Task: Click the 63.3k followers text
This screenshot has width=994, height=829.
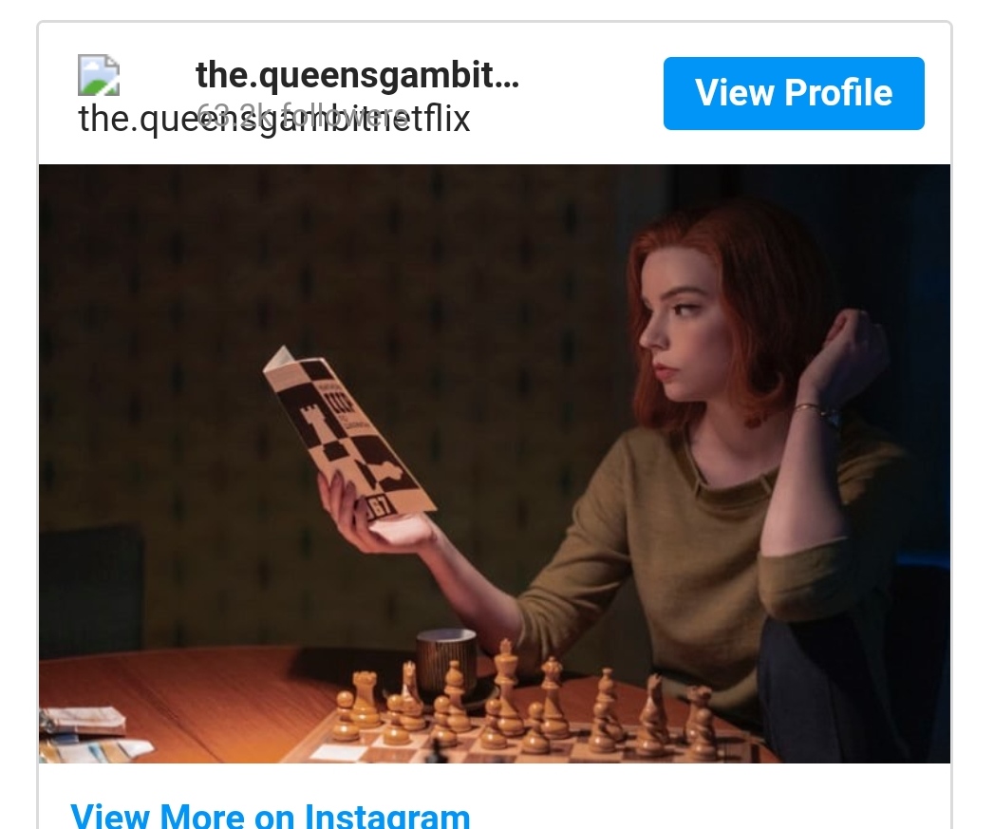Action: click(x=303, y=115)
